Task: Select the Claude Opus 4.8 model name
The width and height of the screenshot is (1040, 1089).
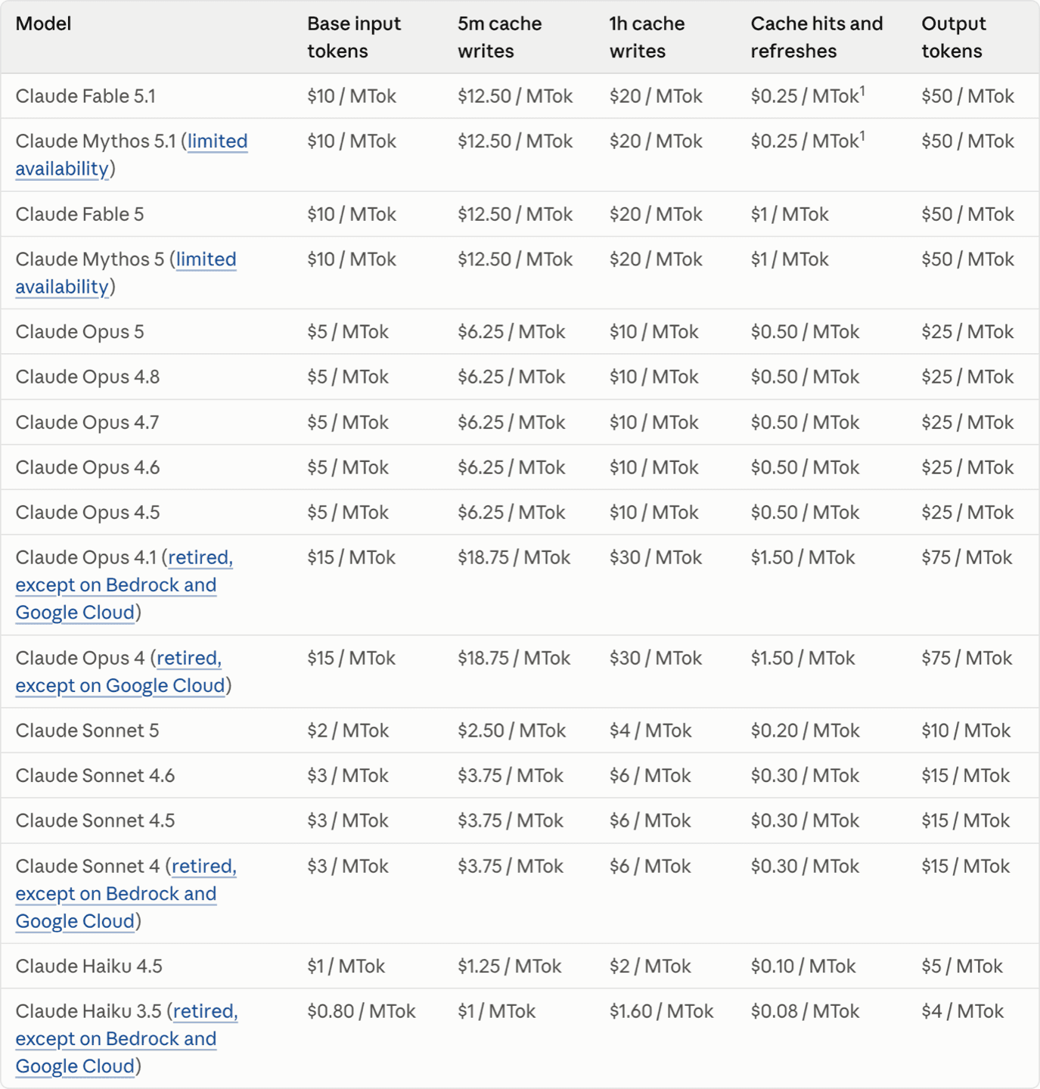Action: [x=88, y=377]
